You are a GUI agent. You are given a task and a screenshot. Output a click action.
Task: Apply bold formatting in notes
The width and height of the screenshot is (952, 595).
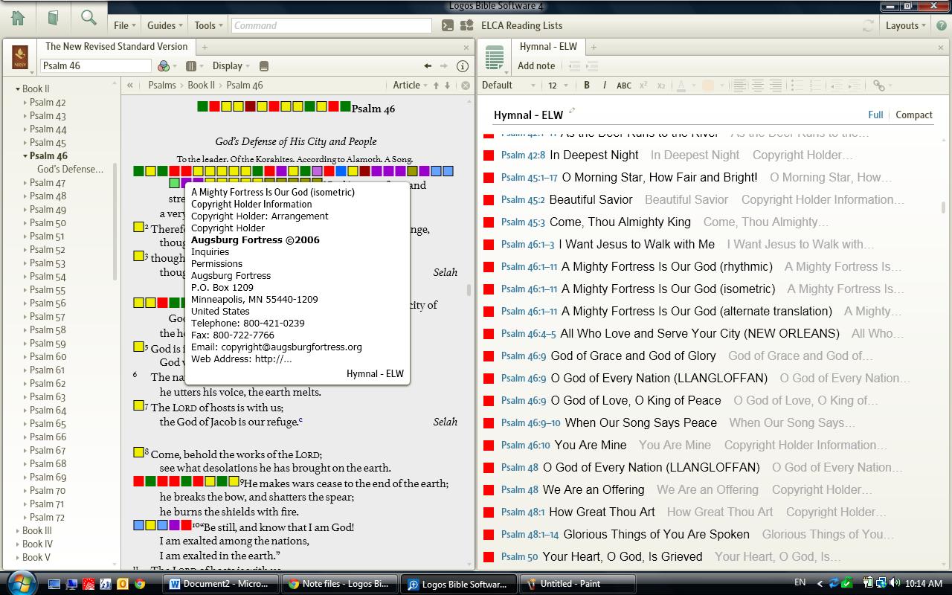coord(587,86)
